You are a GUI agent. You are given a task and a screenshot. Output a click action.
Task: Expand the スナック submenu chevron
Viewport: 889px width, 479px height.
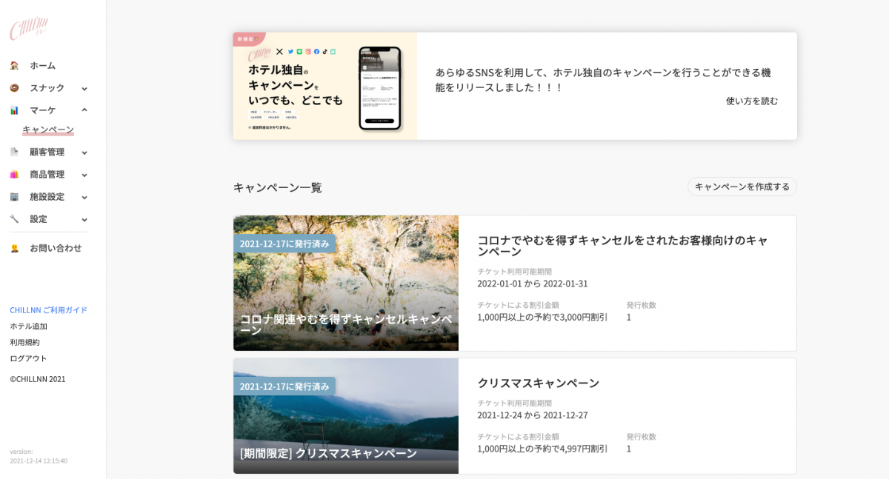tap(84, 89)
